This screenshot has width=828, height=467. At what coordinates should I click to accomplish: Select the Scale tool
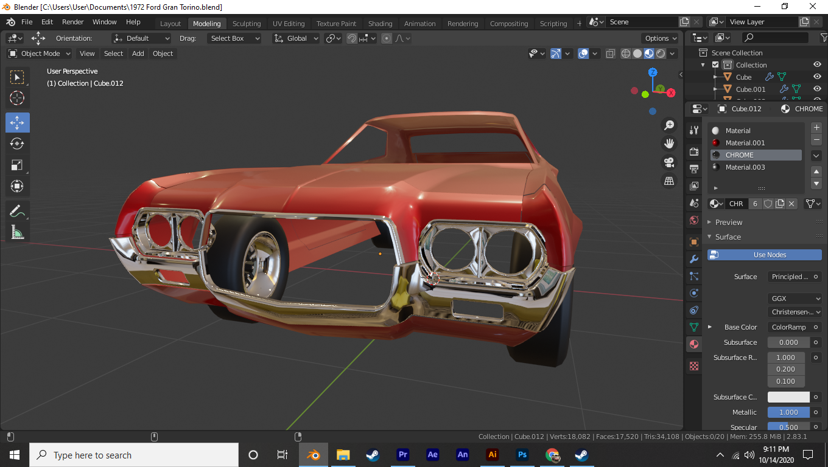pos(17,165)
